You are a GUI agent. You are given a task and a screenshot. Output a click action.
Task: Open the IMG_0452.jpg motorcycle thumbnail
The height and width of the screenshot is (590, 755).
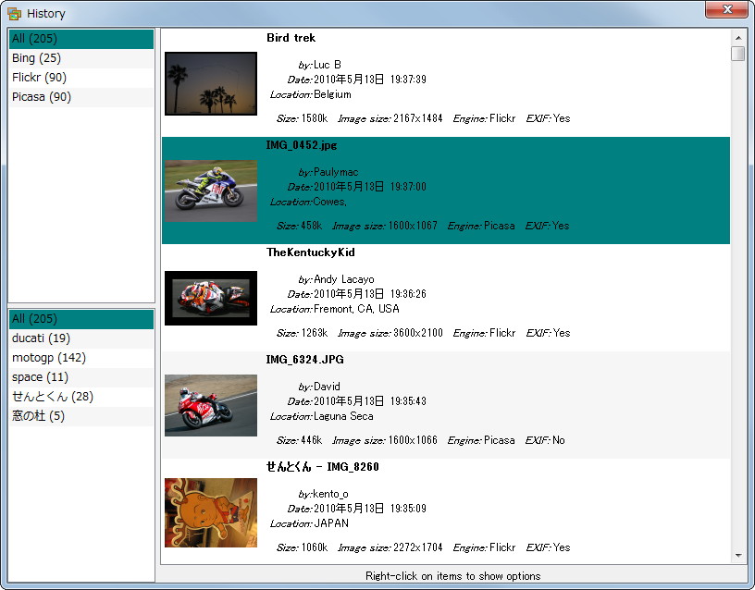pyautogui.click(x=211, y=191)
